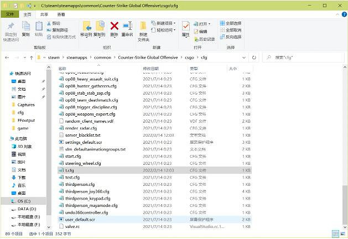Click Paste shortcut in ribbon

click(61, 37)
